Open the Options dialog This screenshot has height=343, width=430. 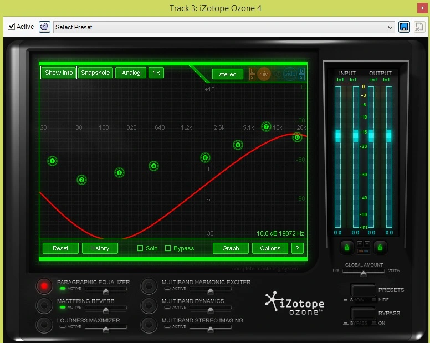(x=270, y=248)
